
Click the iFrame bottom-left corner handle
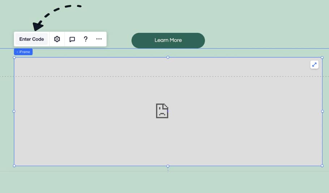click(x=14, y=166)
